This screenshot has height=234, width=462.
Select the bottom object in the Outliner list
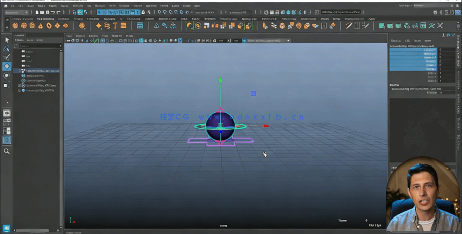pyautogui.click(x=40, y=90)
